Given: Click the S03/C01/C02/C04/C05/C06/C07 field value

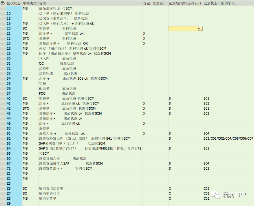Looking at the screenshot, I should point(228,138).
